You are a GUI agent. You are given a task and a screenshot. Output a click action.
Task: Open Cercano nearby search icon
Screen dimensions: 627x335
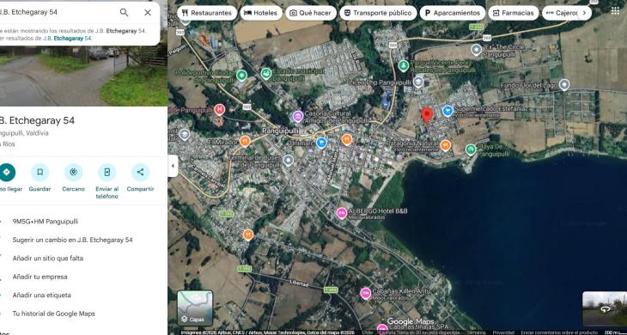click(74, 173)
